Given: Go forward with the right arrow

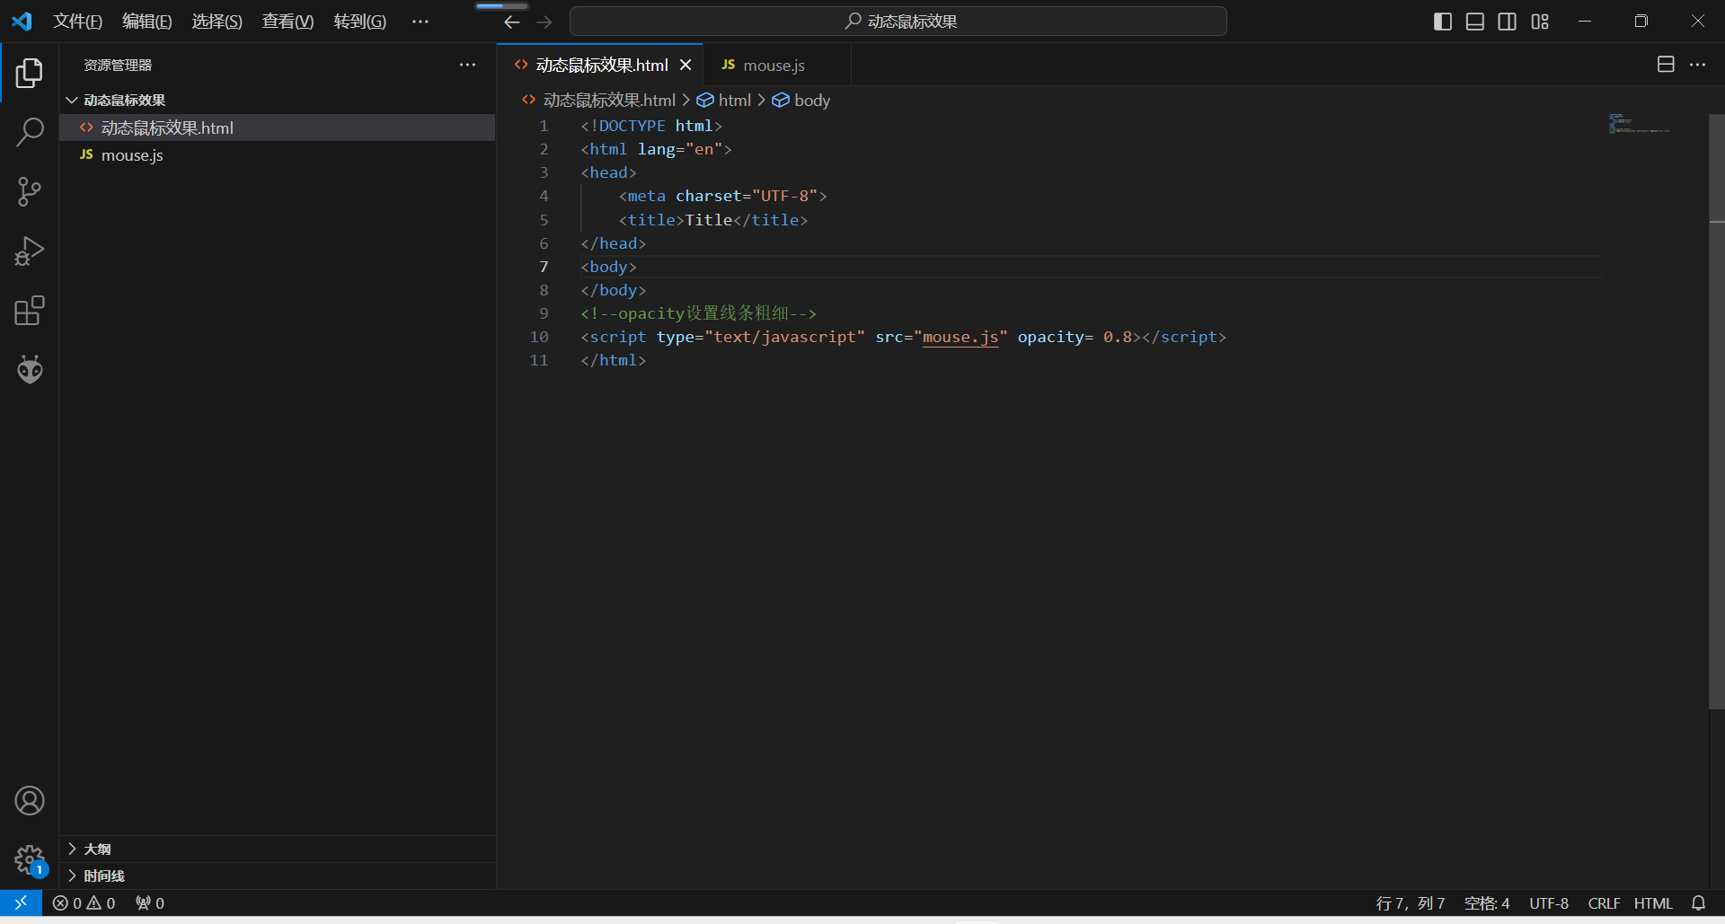Looking at the screenshot, I should [x=544, y=22].
